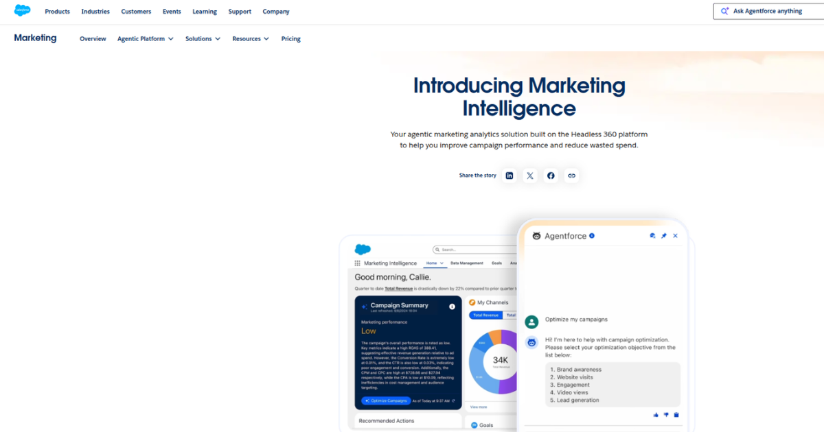Click the refresh icon after As of Today

pyautogui.click(x=453, y=400)
